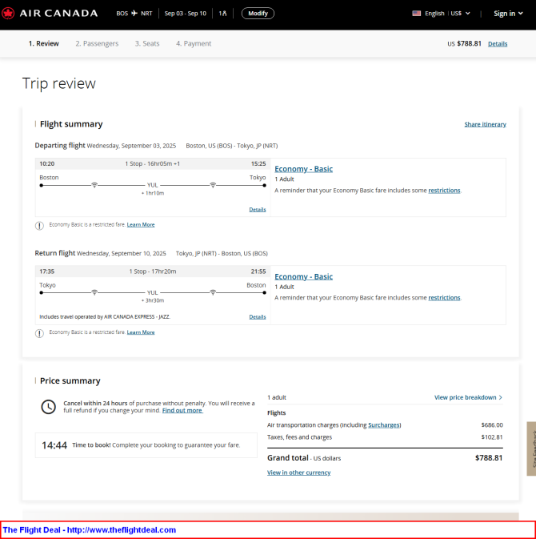Click the $686.00 air transportation charge
Screen dimensions: 536x539
(x=492, y=425)
